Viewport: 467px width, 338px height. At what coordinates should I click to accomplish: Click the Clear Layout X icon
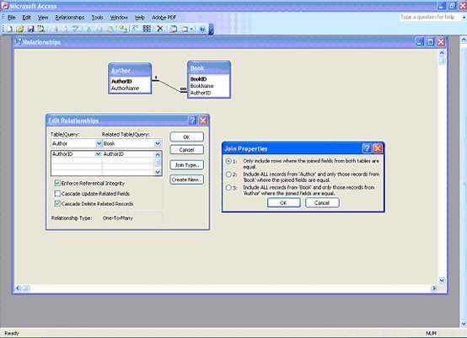tap(160, 29)
